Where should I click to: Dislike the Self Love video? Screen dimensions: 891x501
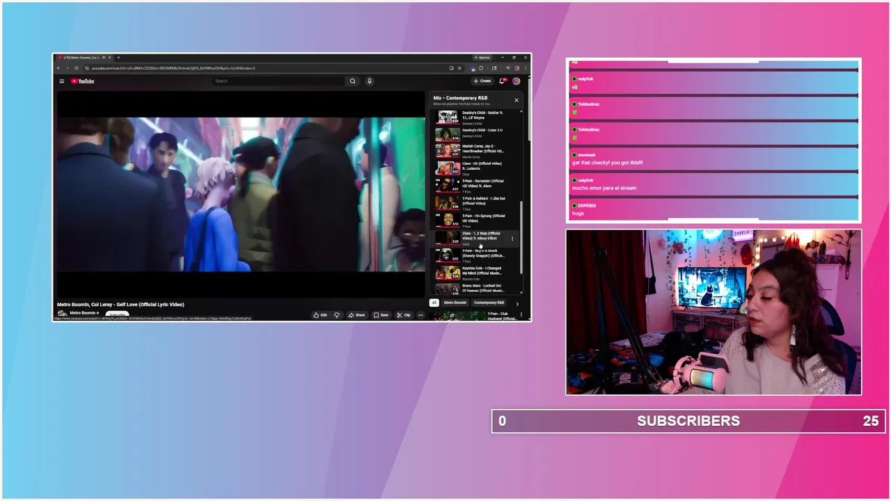(x=337, y=315)
